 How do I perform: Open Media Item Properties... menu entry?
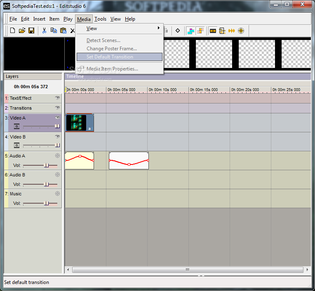119,69
